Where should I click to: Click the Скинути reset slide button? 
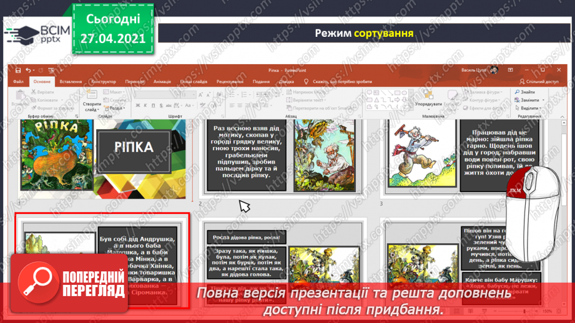115,100
